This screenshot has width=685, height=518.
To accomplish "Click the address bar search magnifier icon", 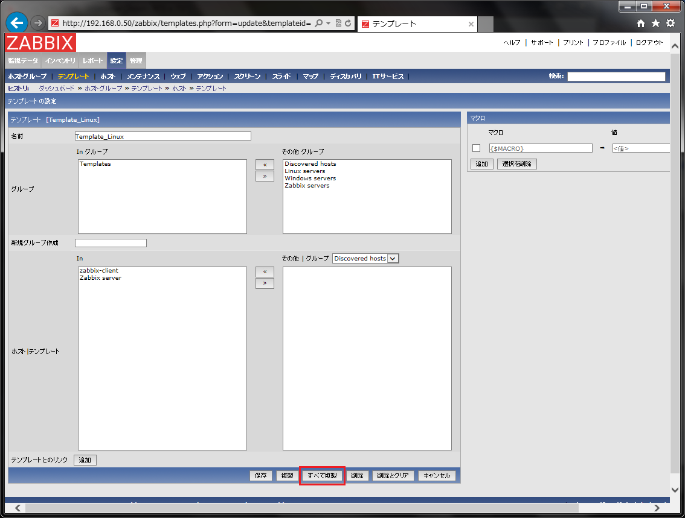I will pyautogui.click(x=319, y=23).
